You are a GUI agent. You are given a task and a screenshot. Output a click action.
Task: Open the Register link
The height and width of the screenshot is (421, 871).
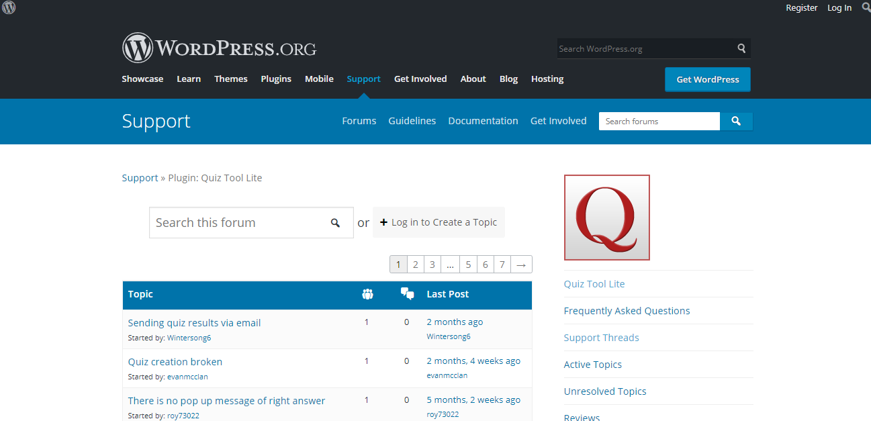click(x=802, y=8)
